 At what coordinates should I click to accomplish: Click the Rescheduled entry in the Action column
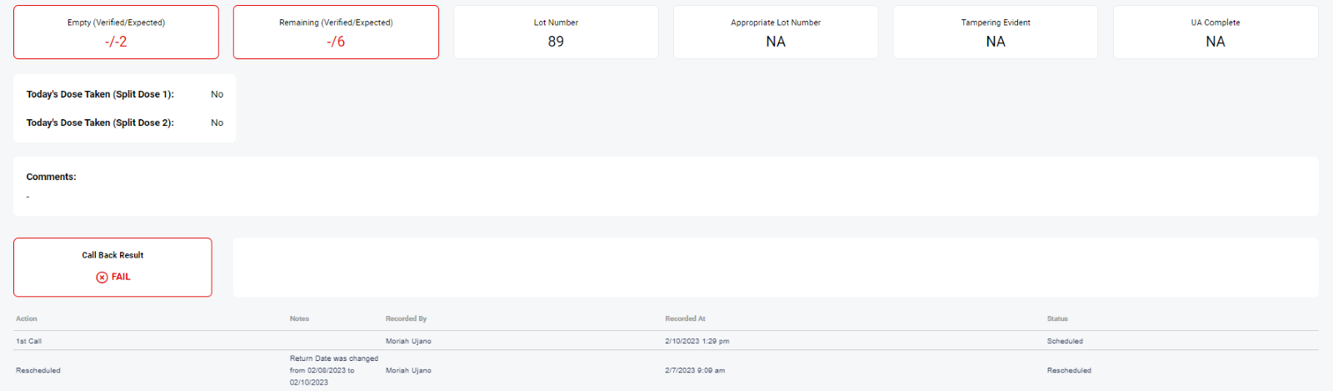click(38, 370)
